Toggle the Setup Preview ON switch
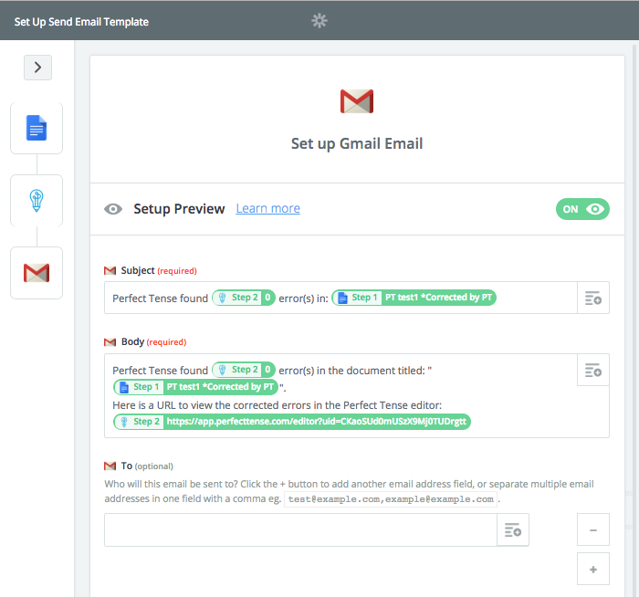Viewport: 639px width, 597px height. pyautogui.click(x=582, y=209)
